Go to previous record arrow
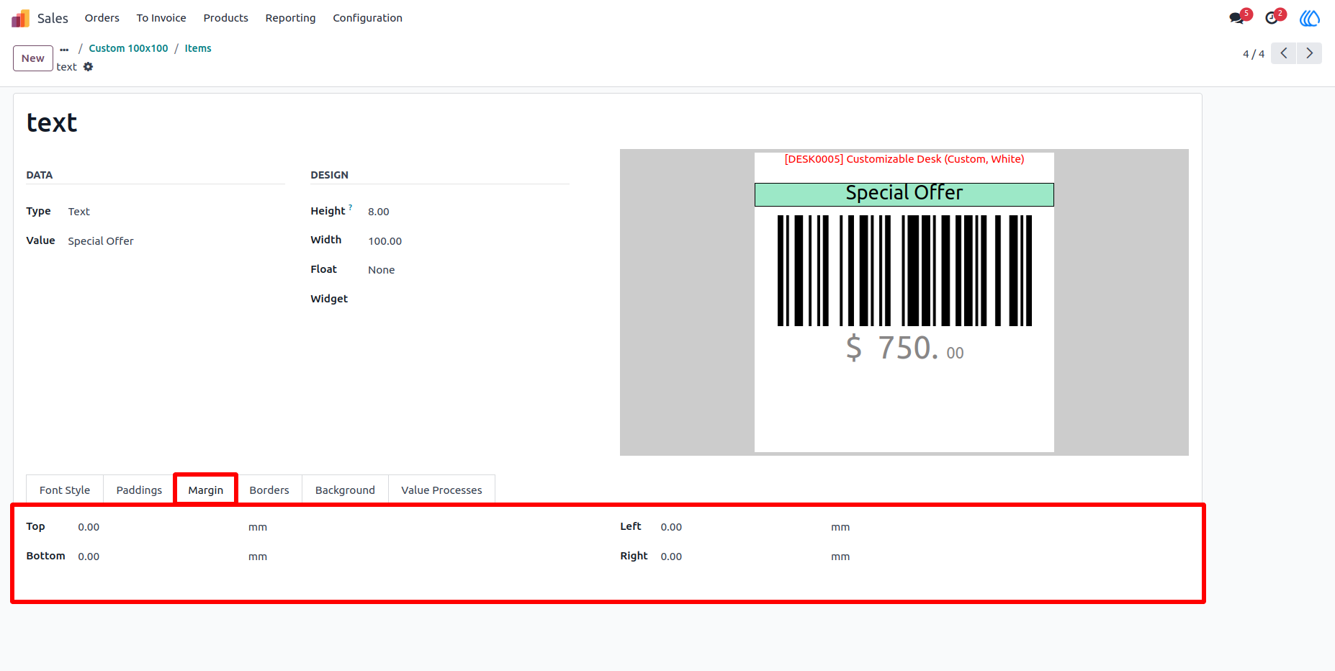The image size is (1335, 671). click(x=1283, y=53)
